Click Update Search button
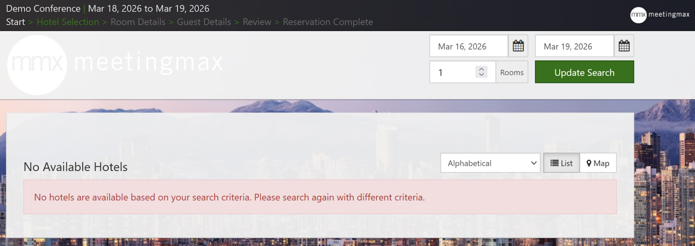This screenshot has width=695, height=246. (584, 72)
